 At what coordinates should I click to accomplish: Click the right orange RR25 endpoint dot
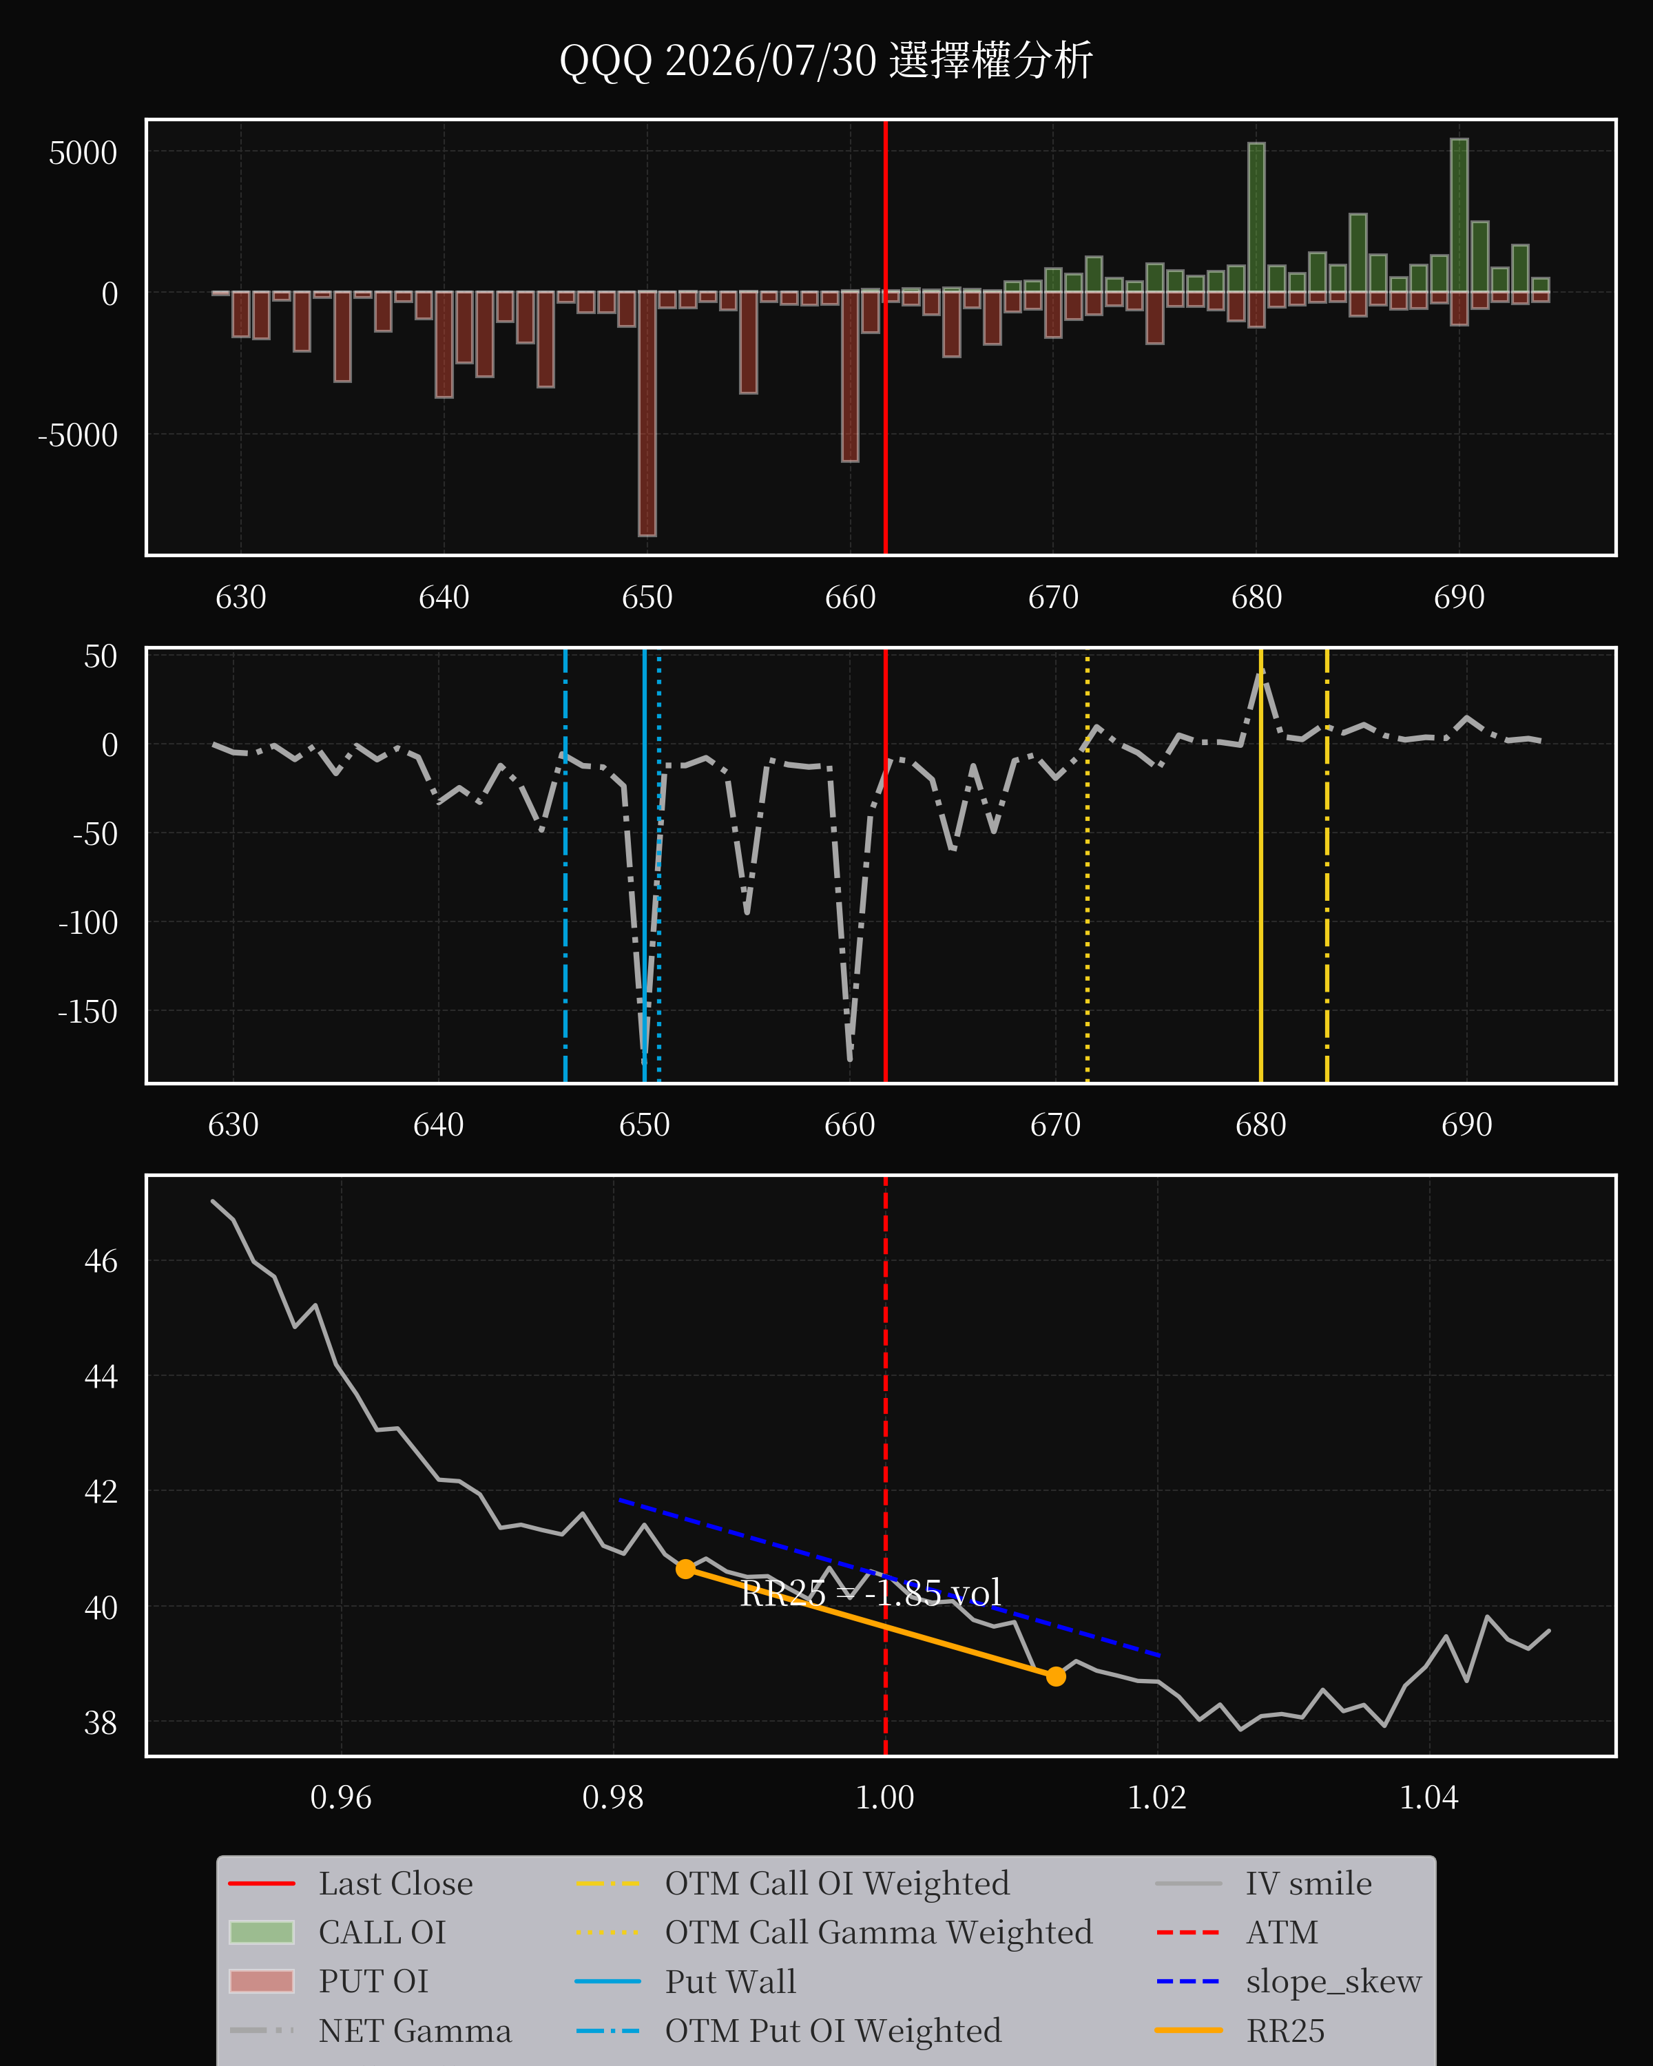1055,1676
